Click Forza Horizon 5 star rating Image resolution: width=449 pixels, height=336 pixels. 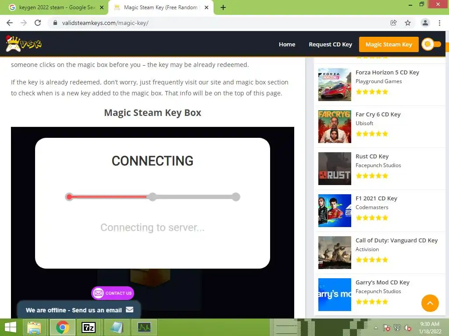(372, 92)
